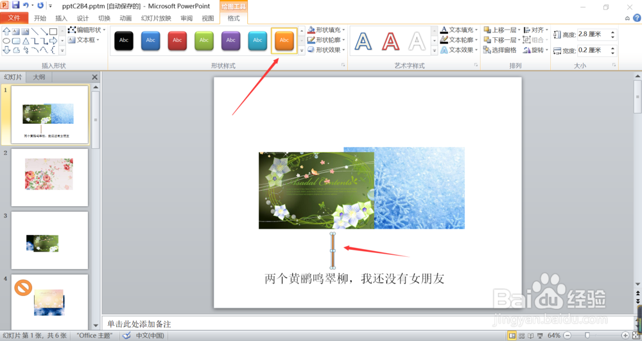Close the slides thumbnail pane
The height and width of the screenshot is (341, 642).
(x=94, y=77)
